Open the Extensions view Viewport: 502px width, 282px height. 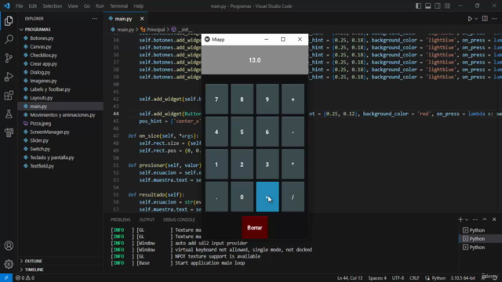9,96
